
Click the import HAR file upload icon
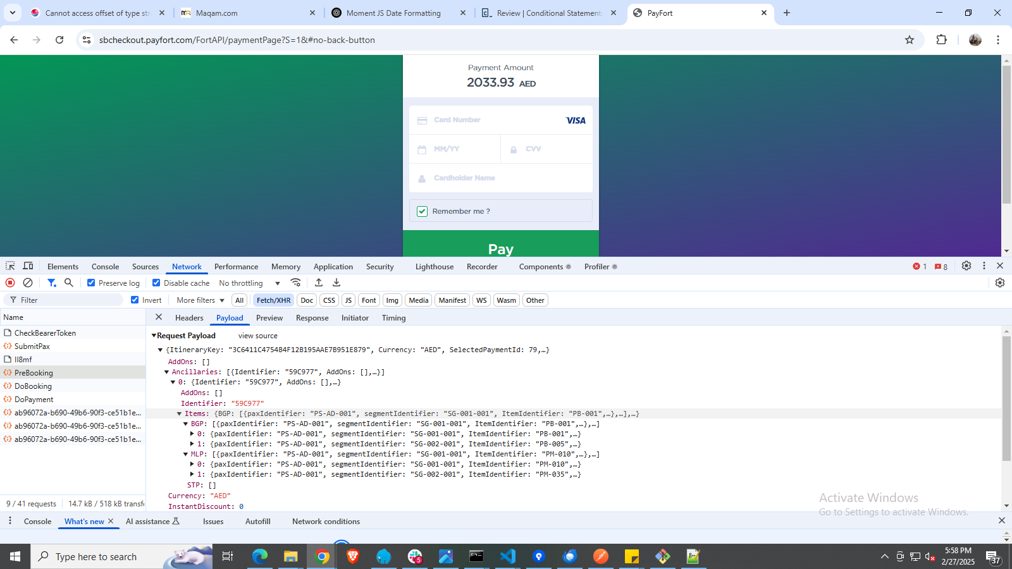pos(319,283)
